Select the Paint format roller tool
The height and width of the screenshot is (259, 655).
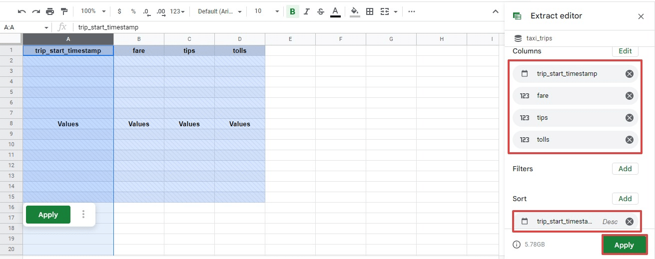point(64,11)
